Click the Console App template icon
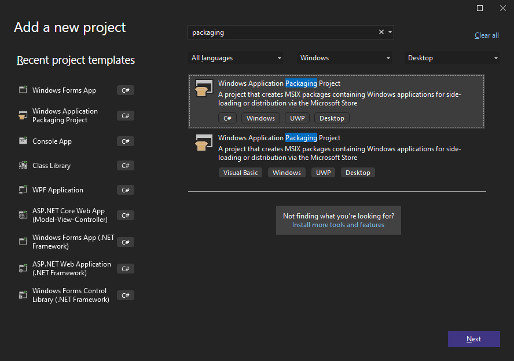This screenshot has width=514, height=361. pyautogui.click(x=23, y=141)
